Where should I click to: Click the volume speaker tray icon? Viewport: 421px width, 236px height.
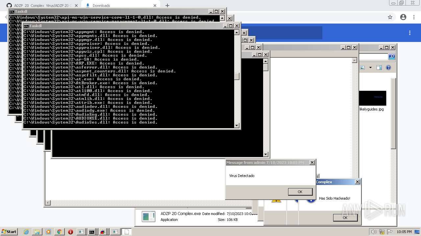pos(374,232)
